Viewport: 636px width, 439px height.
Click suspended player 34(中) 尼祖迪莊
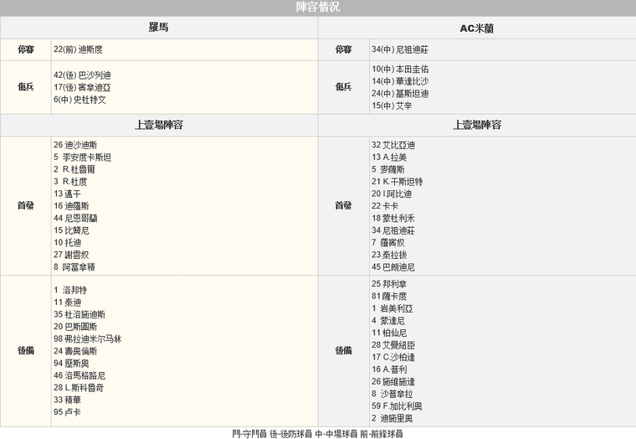(x=399, y=49)
